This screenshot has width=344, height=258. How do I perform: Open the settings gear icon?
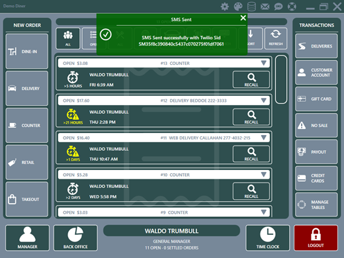pos(224,7)
